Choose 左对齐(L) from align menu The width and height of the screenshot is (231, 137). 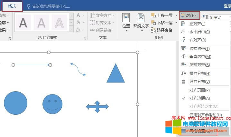pyautogui.click(x=205, y=24)
